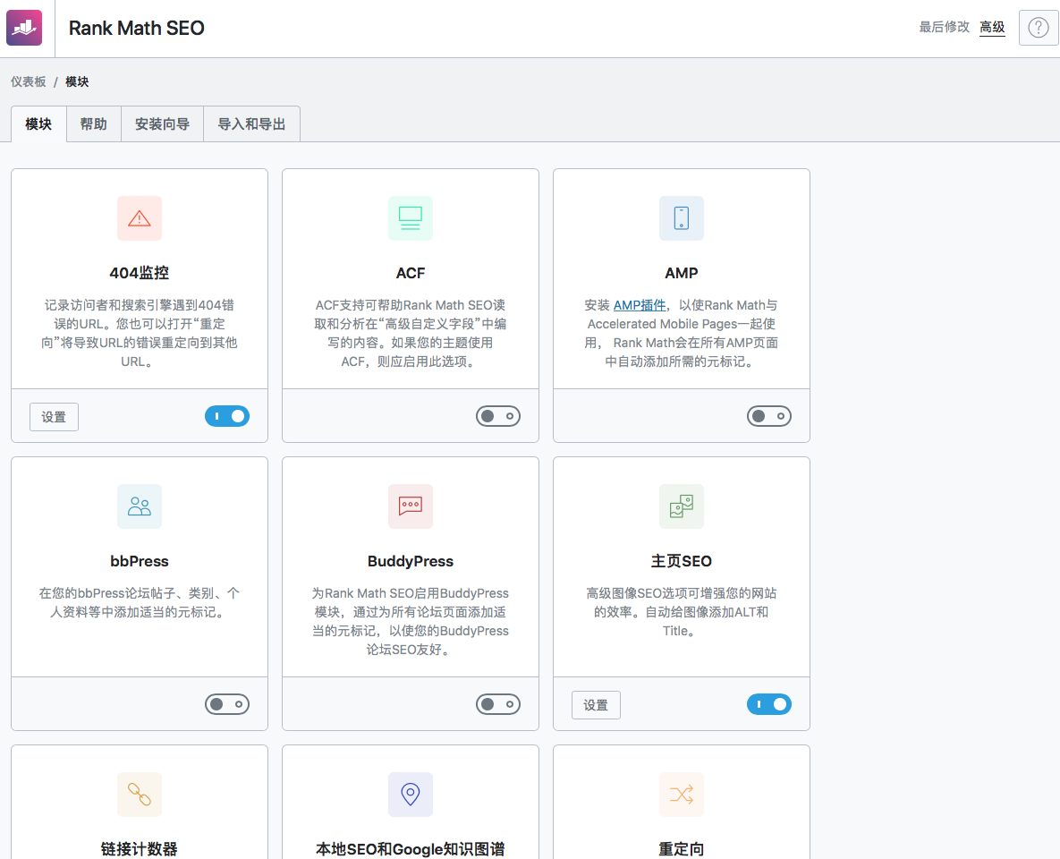
Task: Click the BuddyPress chat bubble icon
Action: [411, 506]
